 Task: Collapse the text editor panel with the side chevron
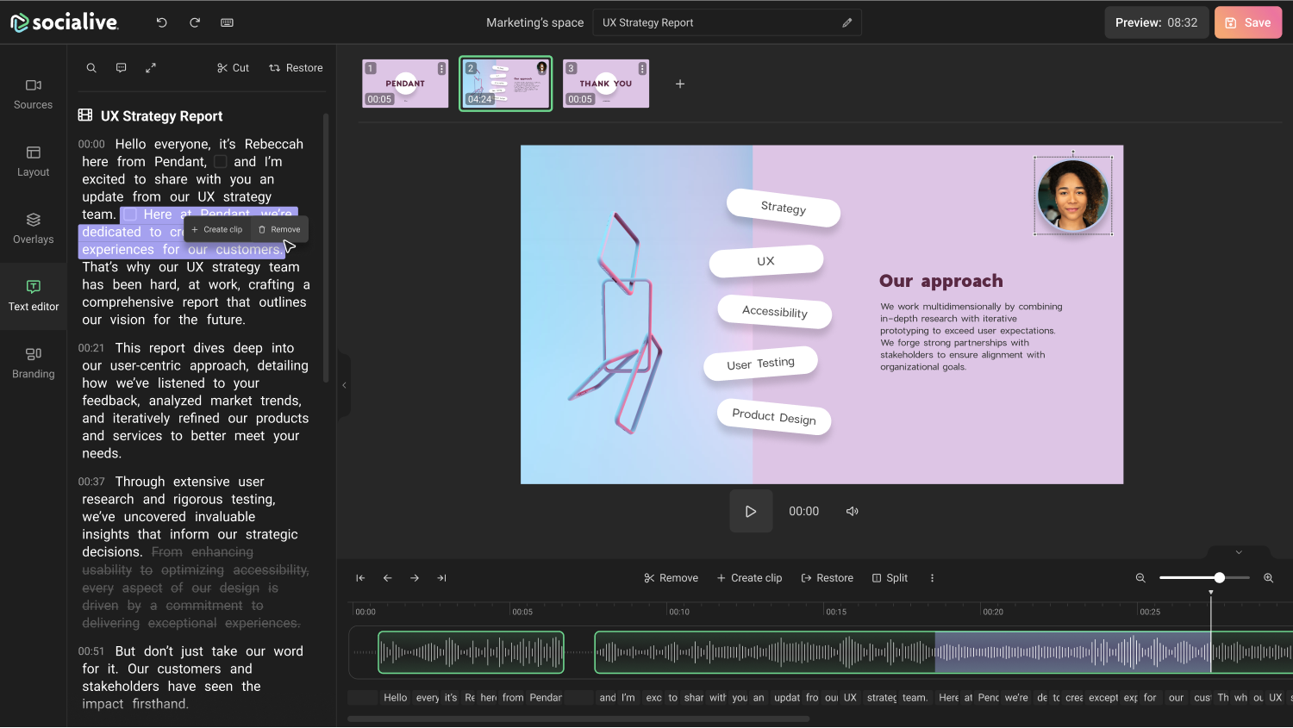[344, 385]
